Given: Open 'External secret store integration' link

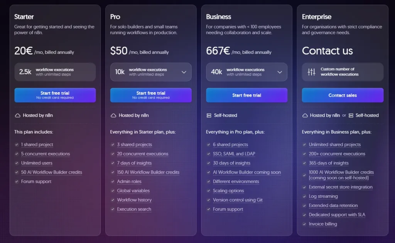Looking at the screenshot, I should coord(341,187).
